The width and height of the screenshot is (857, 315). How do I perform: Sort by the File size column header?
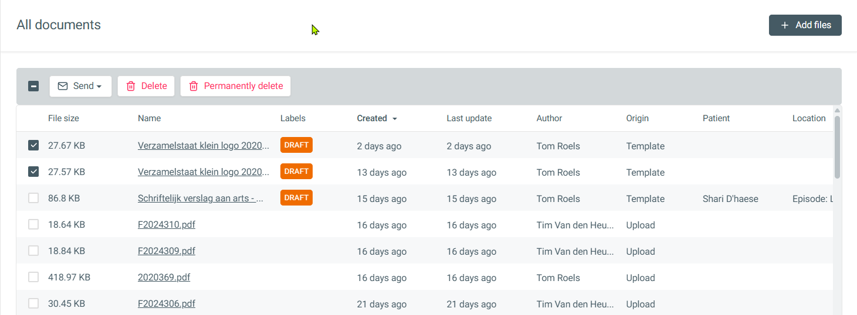[63, 118]
